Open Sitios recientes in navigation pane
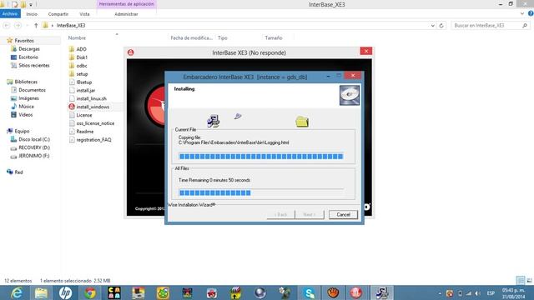The width and height of the screenshot is (534, 300). point(34,65)
